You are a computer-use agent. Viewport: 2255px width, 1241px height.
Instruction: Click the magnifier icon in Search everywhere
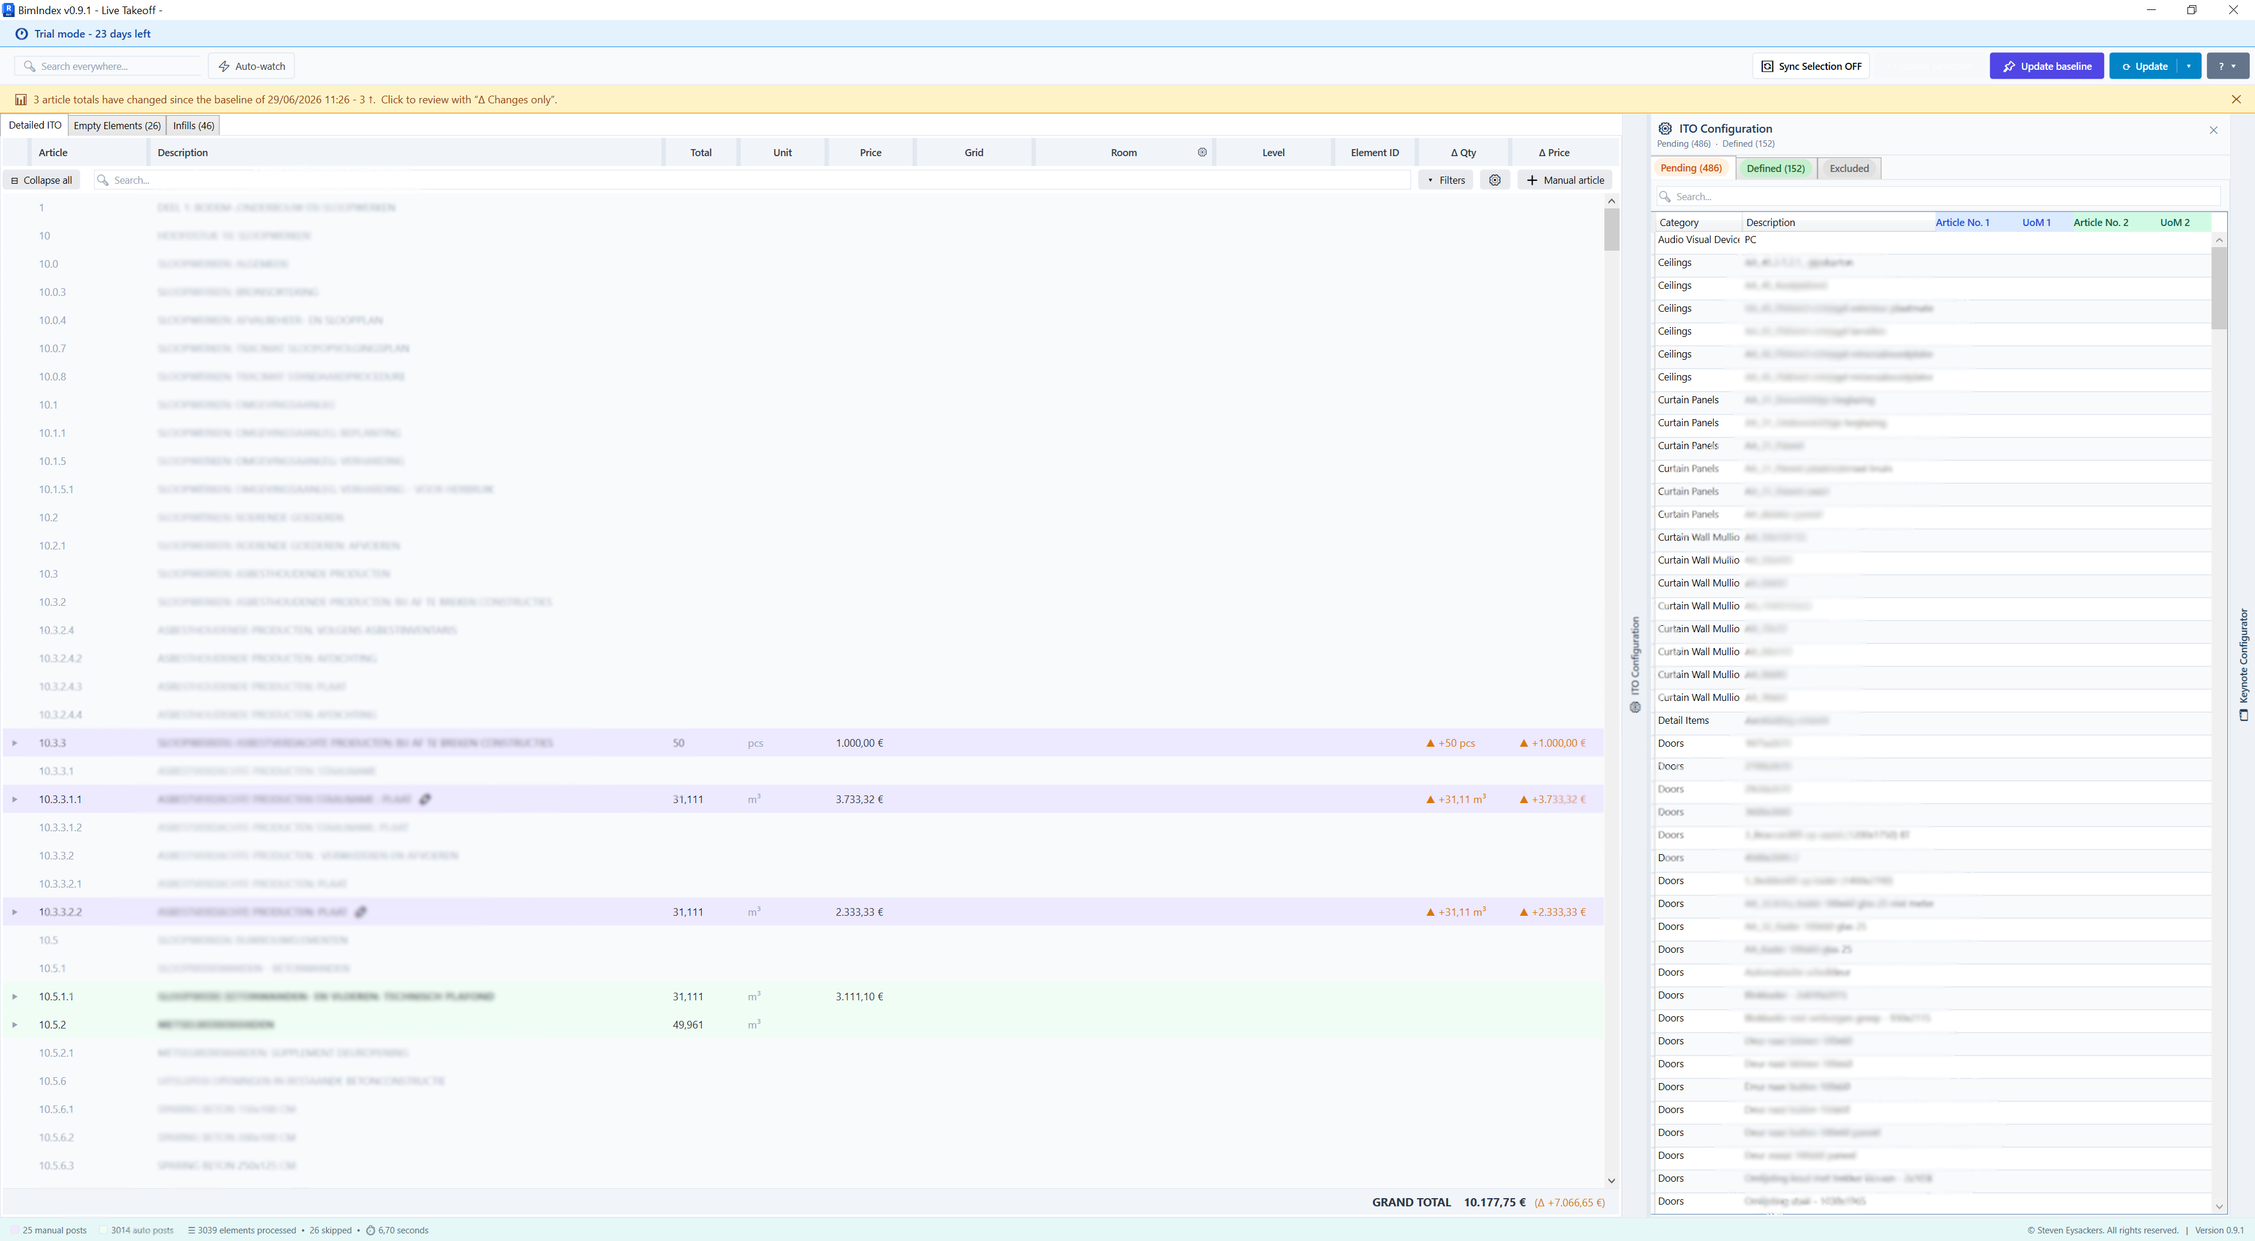30,66
